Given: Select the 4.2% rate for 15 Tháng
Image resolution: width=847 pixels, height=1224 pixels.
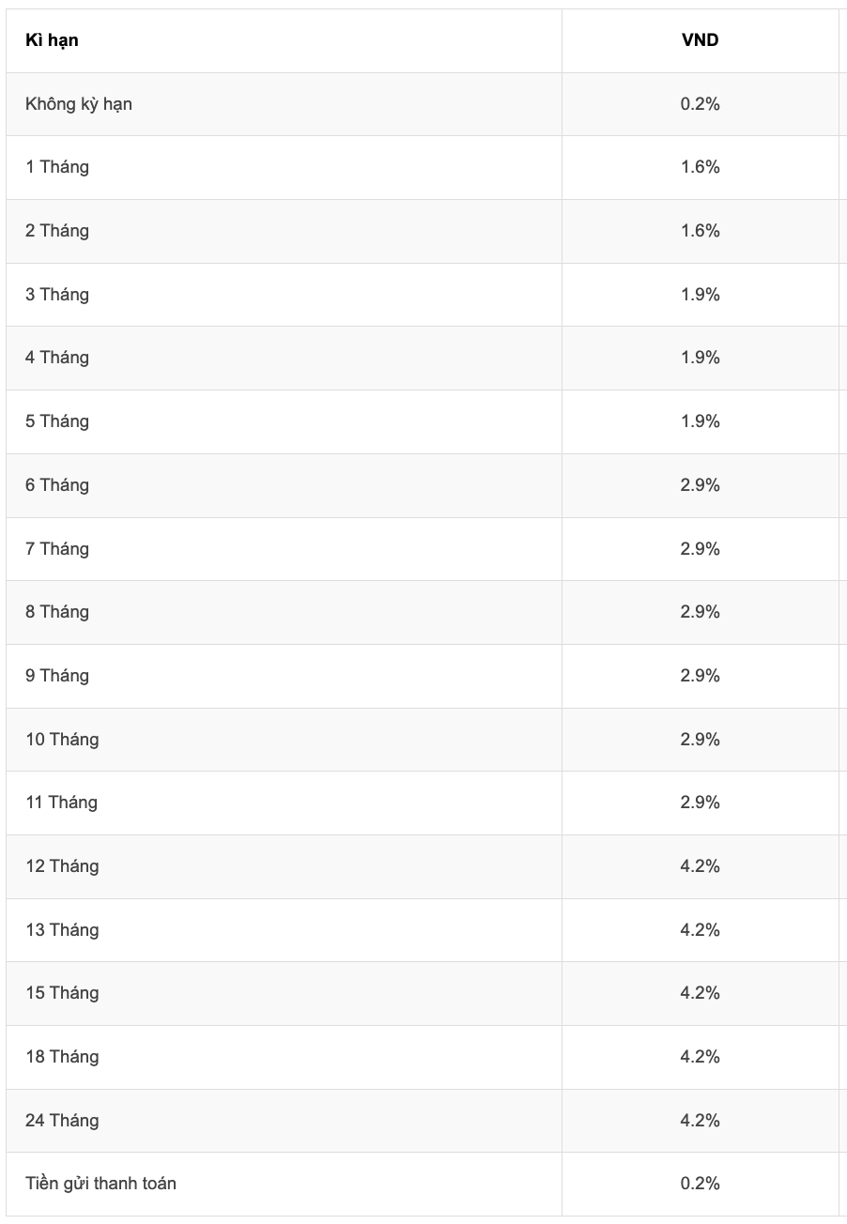Looking at the screenshot, I should (x=700, y=993).
